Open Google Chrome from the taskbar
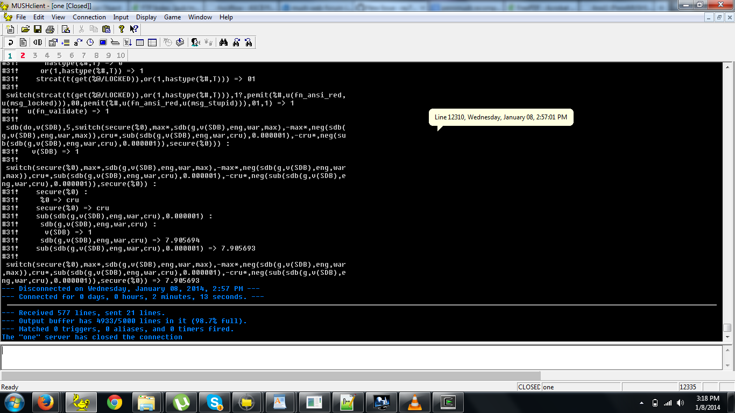Viewport: 735px width, 413px height. coord(114,402)
